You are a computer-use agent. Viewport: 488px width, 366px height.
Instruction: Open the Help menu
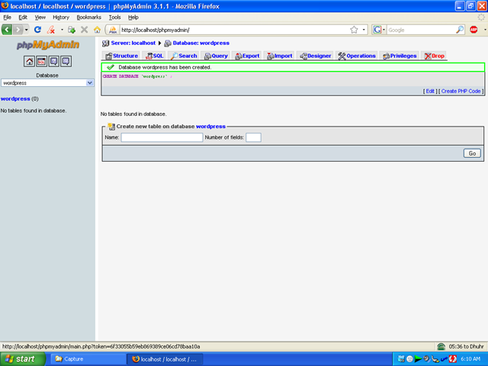pos(133,18)
